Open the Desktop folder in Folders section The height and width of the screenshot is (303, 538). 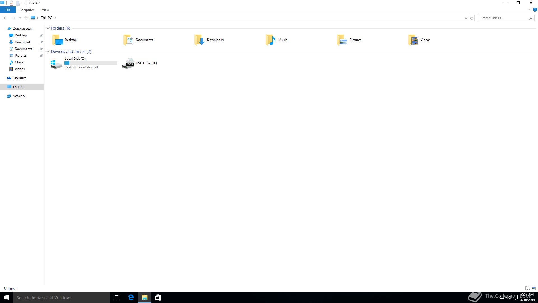(x=64, y=40)
